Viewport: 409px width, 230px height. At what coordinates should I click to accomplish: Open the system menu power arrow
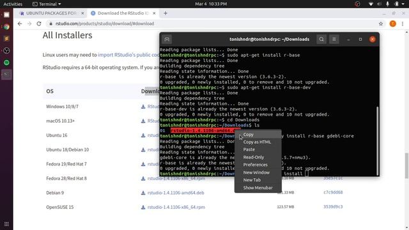pyautogui.click(x=403, y=4)
